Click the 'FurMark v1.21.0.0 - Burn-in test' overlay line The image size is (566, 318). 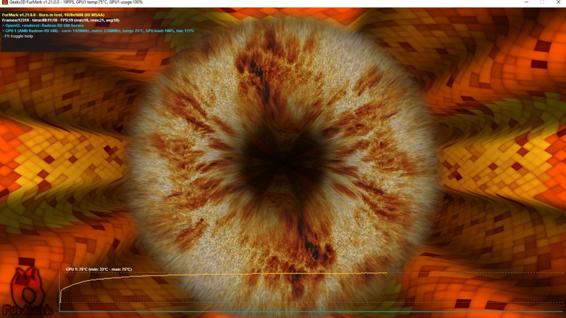(54, 15)
